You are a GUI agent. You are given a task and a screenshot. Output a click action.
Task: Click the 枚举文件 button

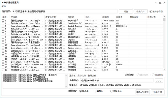pyautogui.click(x=140, y=11)
